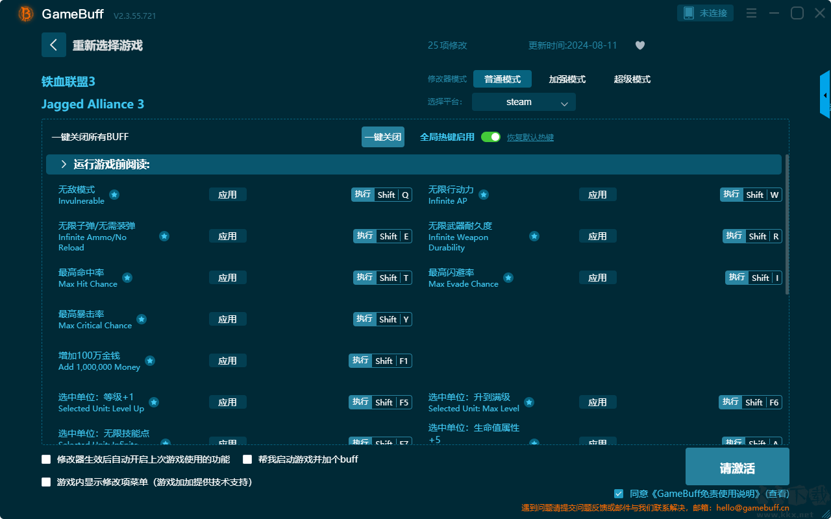Click the GameBuff logo icon
Image resolution: width=831 pixels, height=519 pixels.
tap(26, 14)
